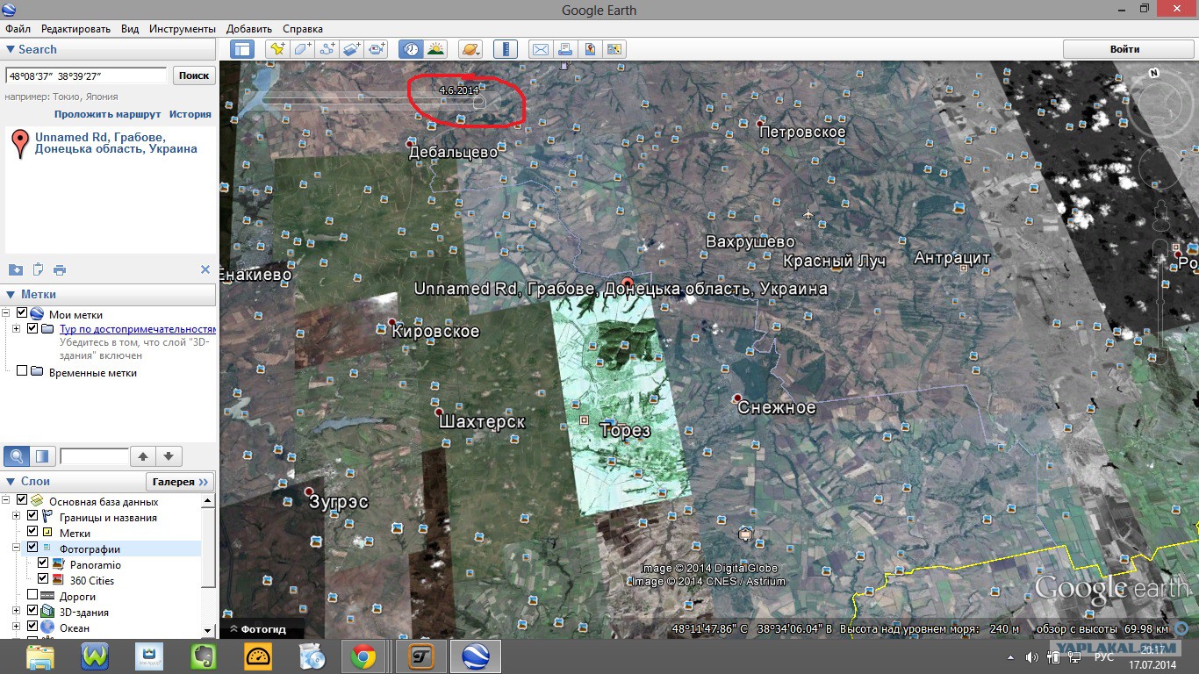Expand the Тур по достопримечательностям tree node

click(x=17, y=329)
